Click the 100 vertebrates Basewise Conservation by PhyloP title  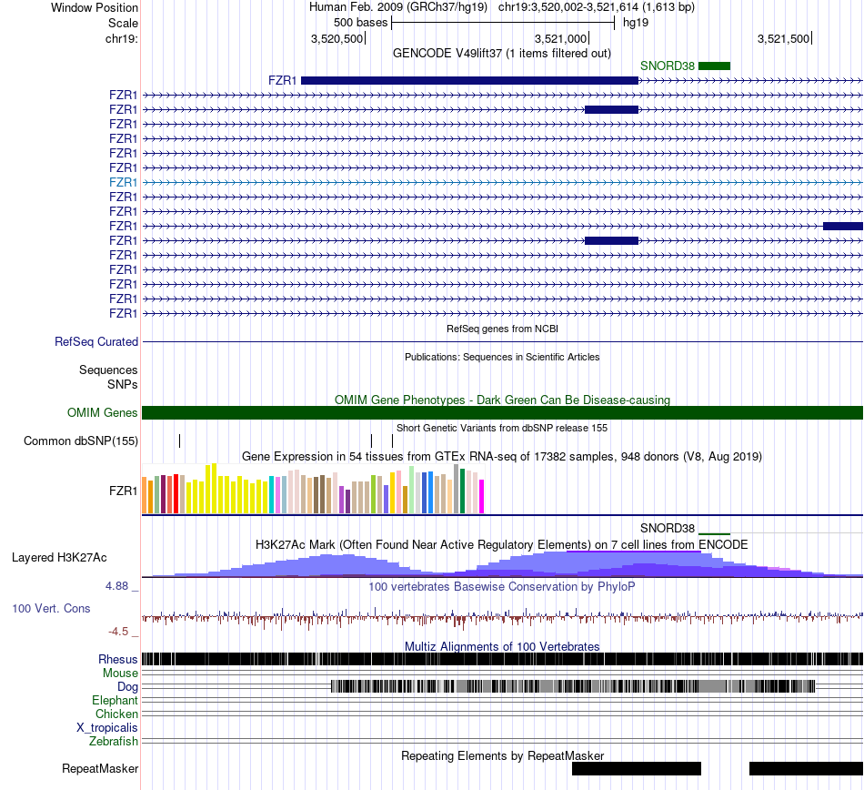point(501,586)
